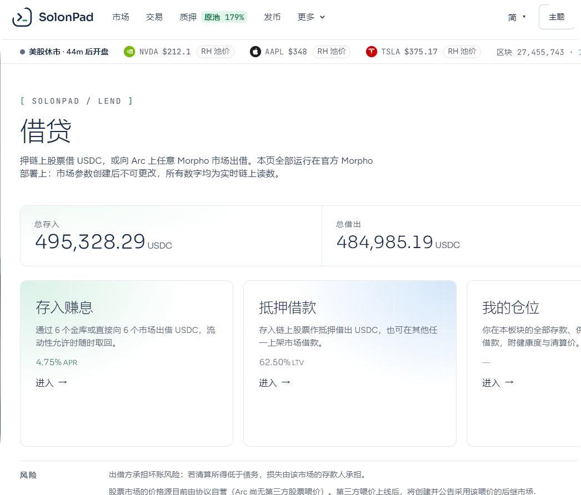Click the SolonPad logo icon
The height and width of the screenshot is (495, 581).
[22, 17]
